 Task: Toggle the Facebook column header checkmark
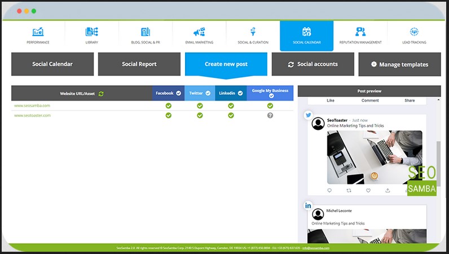pyautogui.click(x=178, y=93)
